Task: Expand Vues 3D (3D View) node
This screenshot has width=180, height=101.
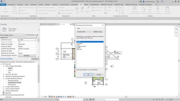Action: tap(4, 74)
